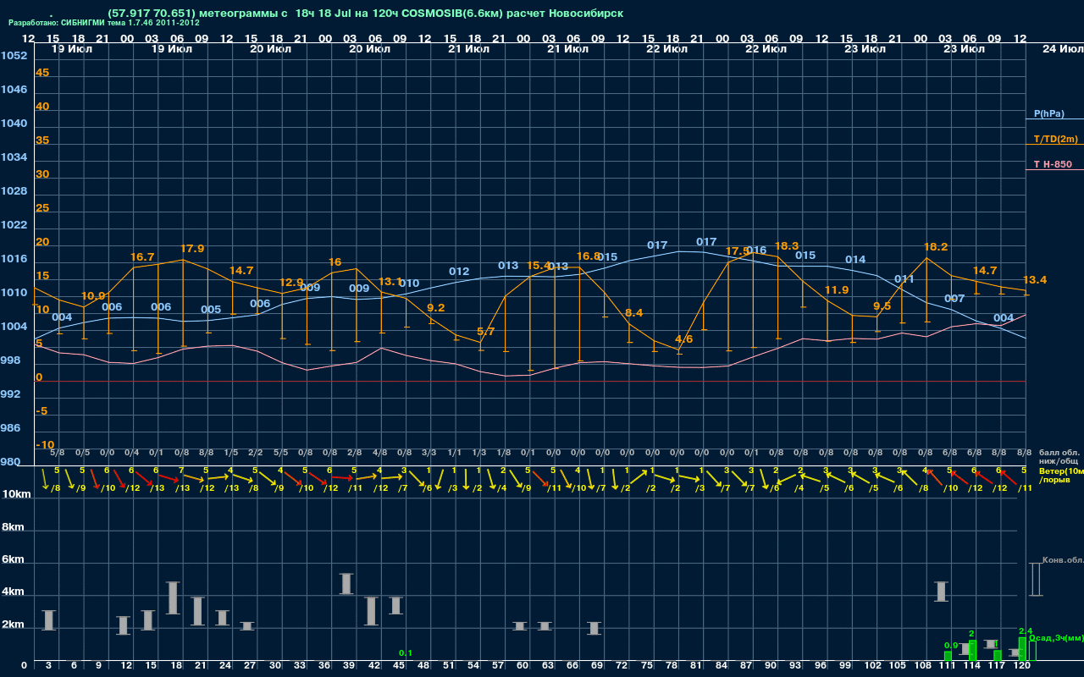Image resolution: width=1084 pixels, height=677 pixels.
Task: Select the P(hPa) legend label
Action: tap(1048, 113)
